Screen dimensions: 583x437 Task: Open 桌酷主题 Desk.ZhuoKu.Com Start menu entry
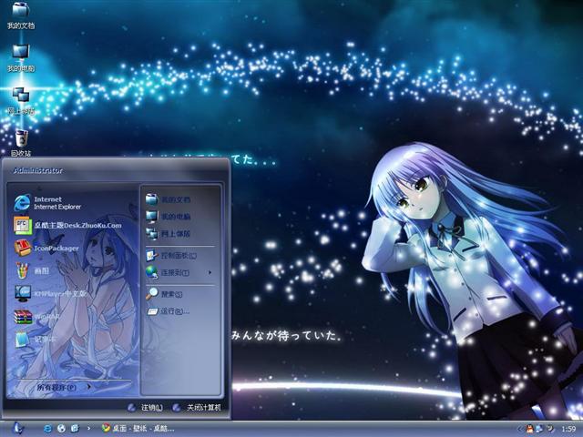pyautogui.click(x=67, y=225)
